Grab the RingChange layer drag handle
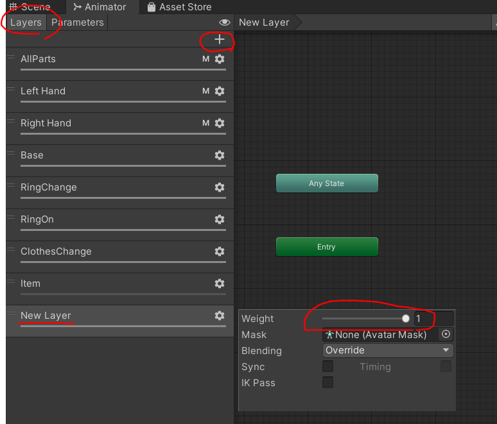 click(x=11, y=185)
